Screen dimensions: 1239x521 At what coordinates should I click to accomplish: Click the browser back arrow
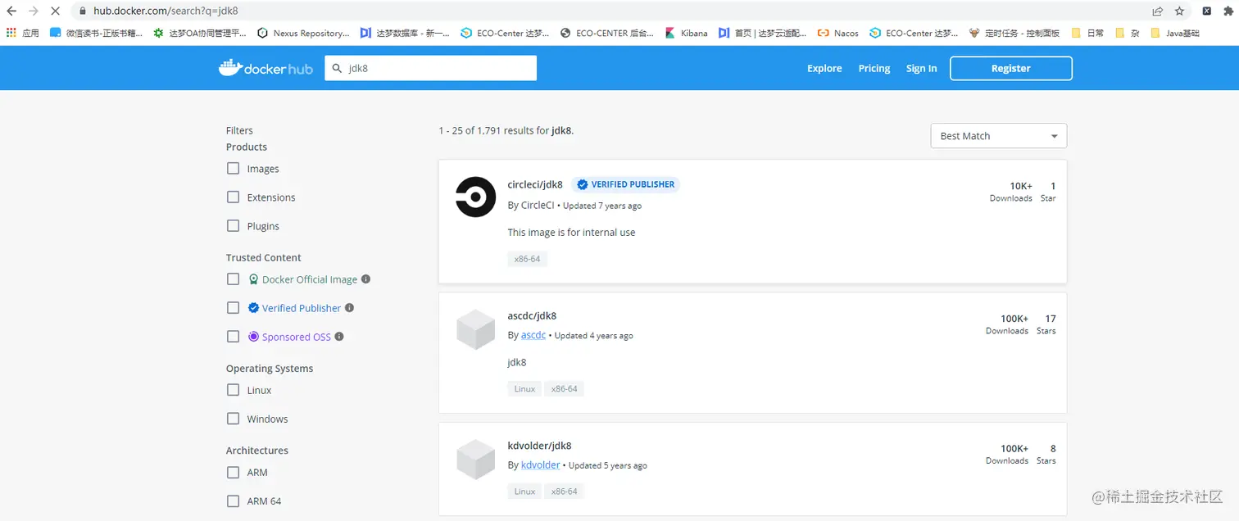(11, 11)
